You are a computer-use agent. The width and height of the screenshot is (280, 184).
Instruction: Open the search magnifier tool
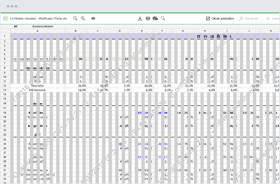pos(163,18)
